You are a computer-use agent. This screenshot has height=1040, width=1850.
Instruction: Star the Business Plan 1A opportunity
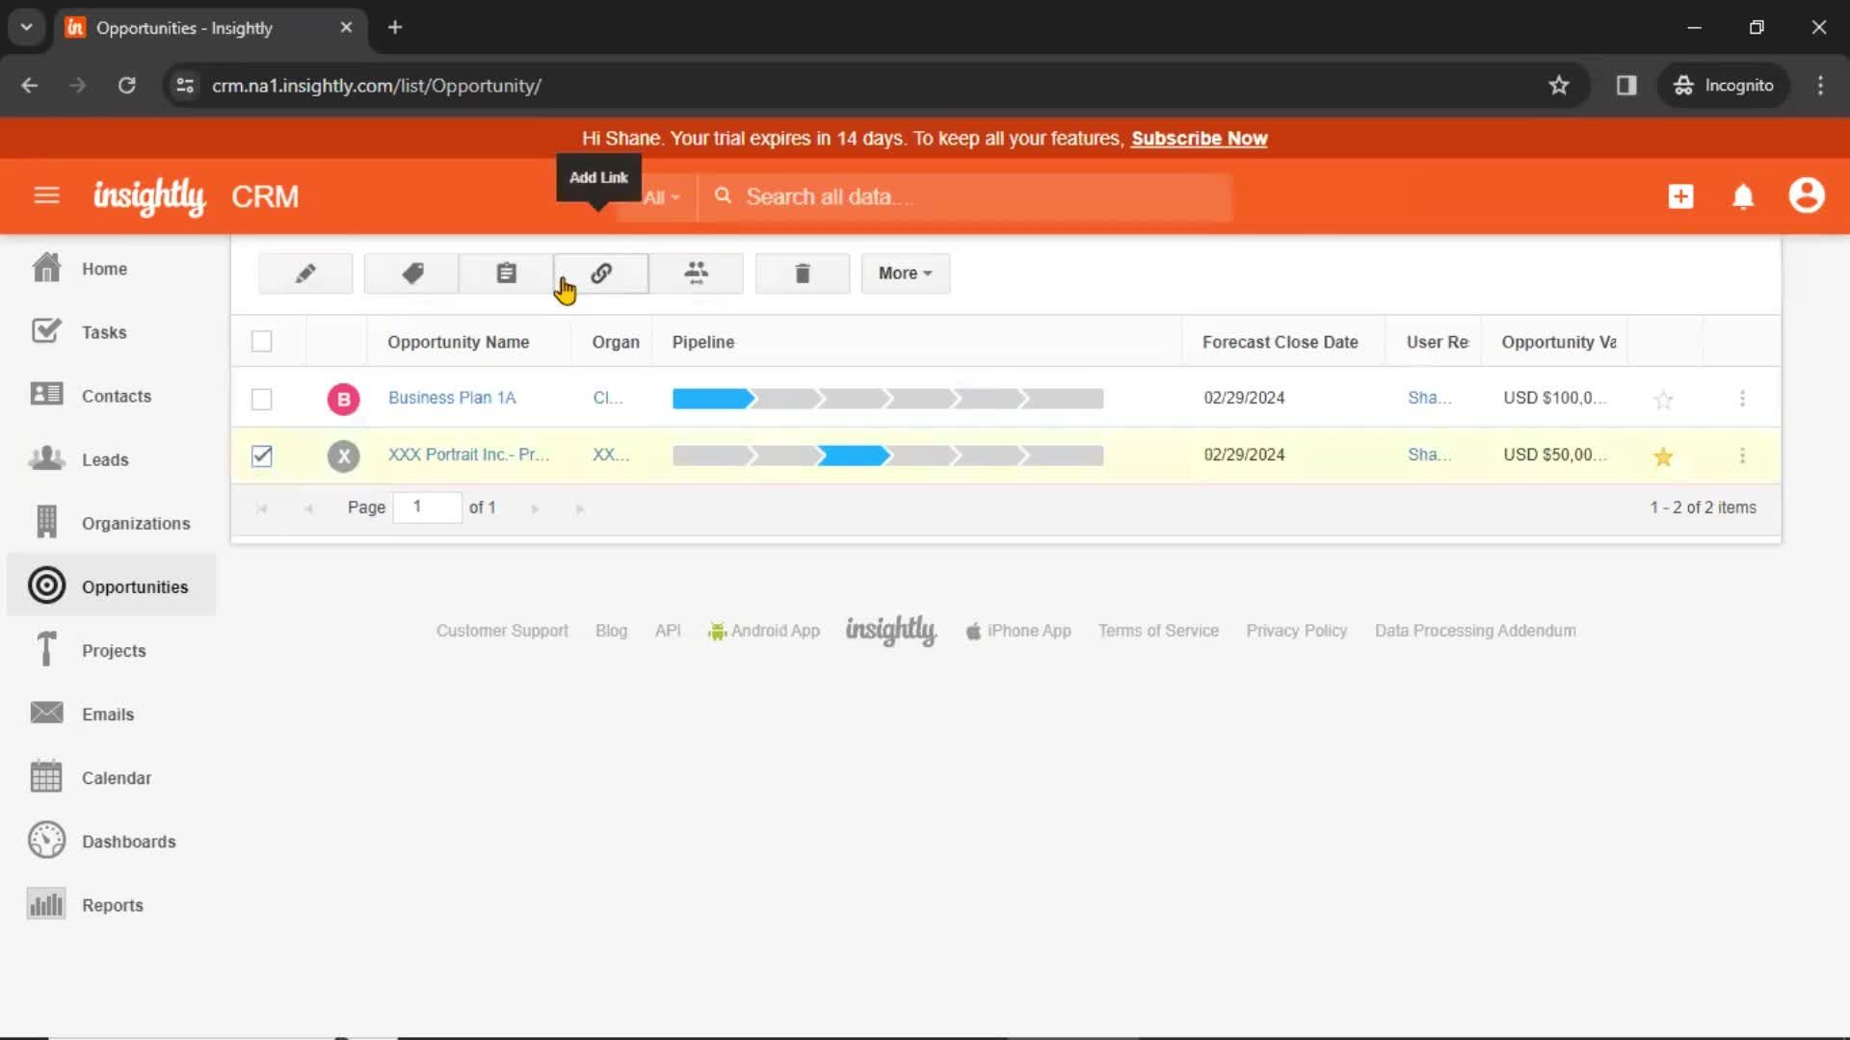pos(1663,399)
